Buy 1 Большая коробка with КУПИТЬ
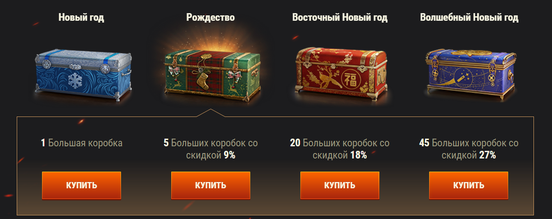This screenshot has height=219, width=552. pos(81,185)
